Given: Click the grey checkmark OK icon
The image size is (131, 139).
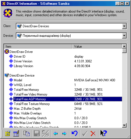Looking at the screenshot, I should pos(85,134).
